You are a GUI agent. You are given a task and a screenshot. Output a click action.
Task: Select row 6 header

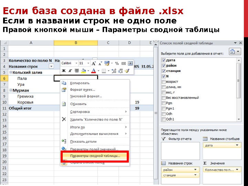tap(4, 79)
